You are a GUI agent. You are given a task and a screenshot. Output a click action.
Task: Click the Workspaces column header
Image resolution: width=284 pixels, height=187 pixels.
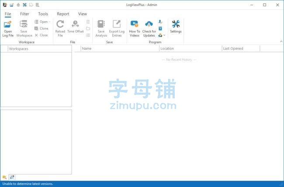point(40,49)
